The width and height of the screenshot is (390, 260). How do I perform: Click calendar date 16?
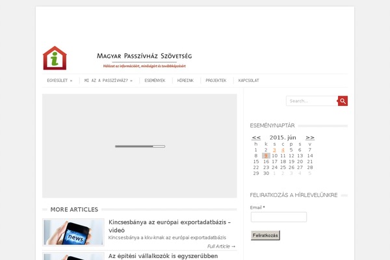tap(266, 162)
